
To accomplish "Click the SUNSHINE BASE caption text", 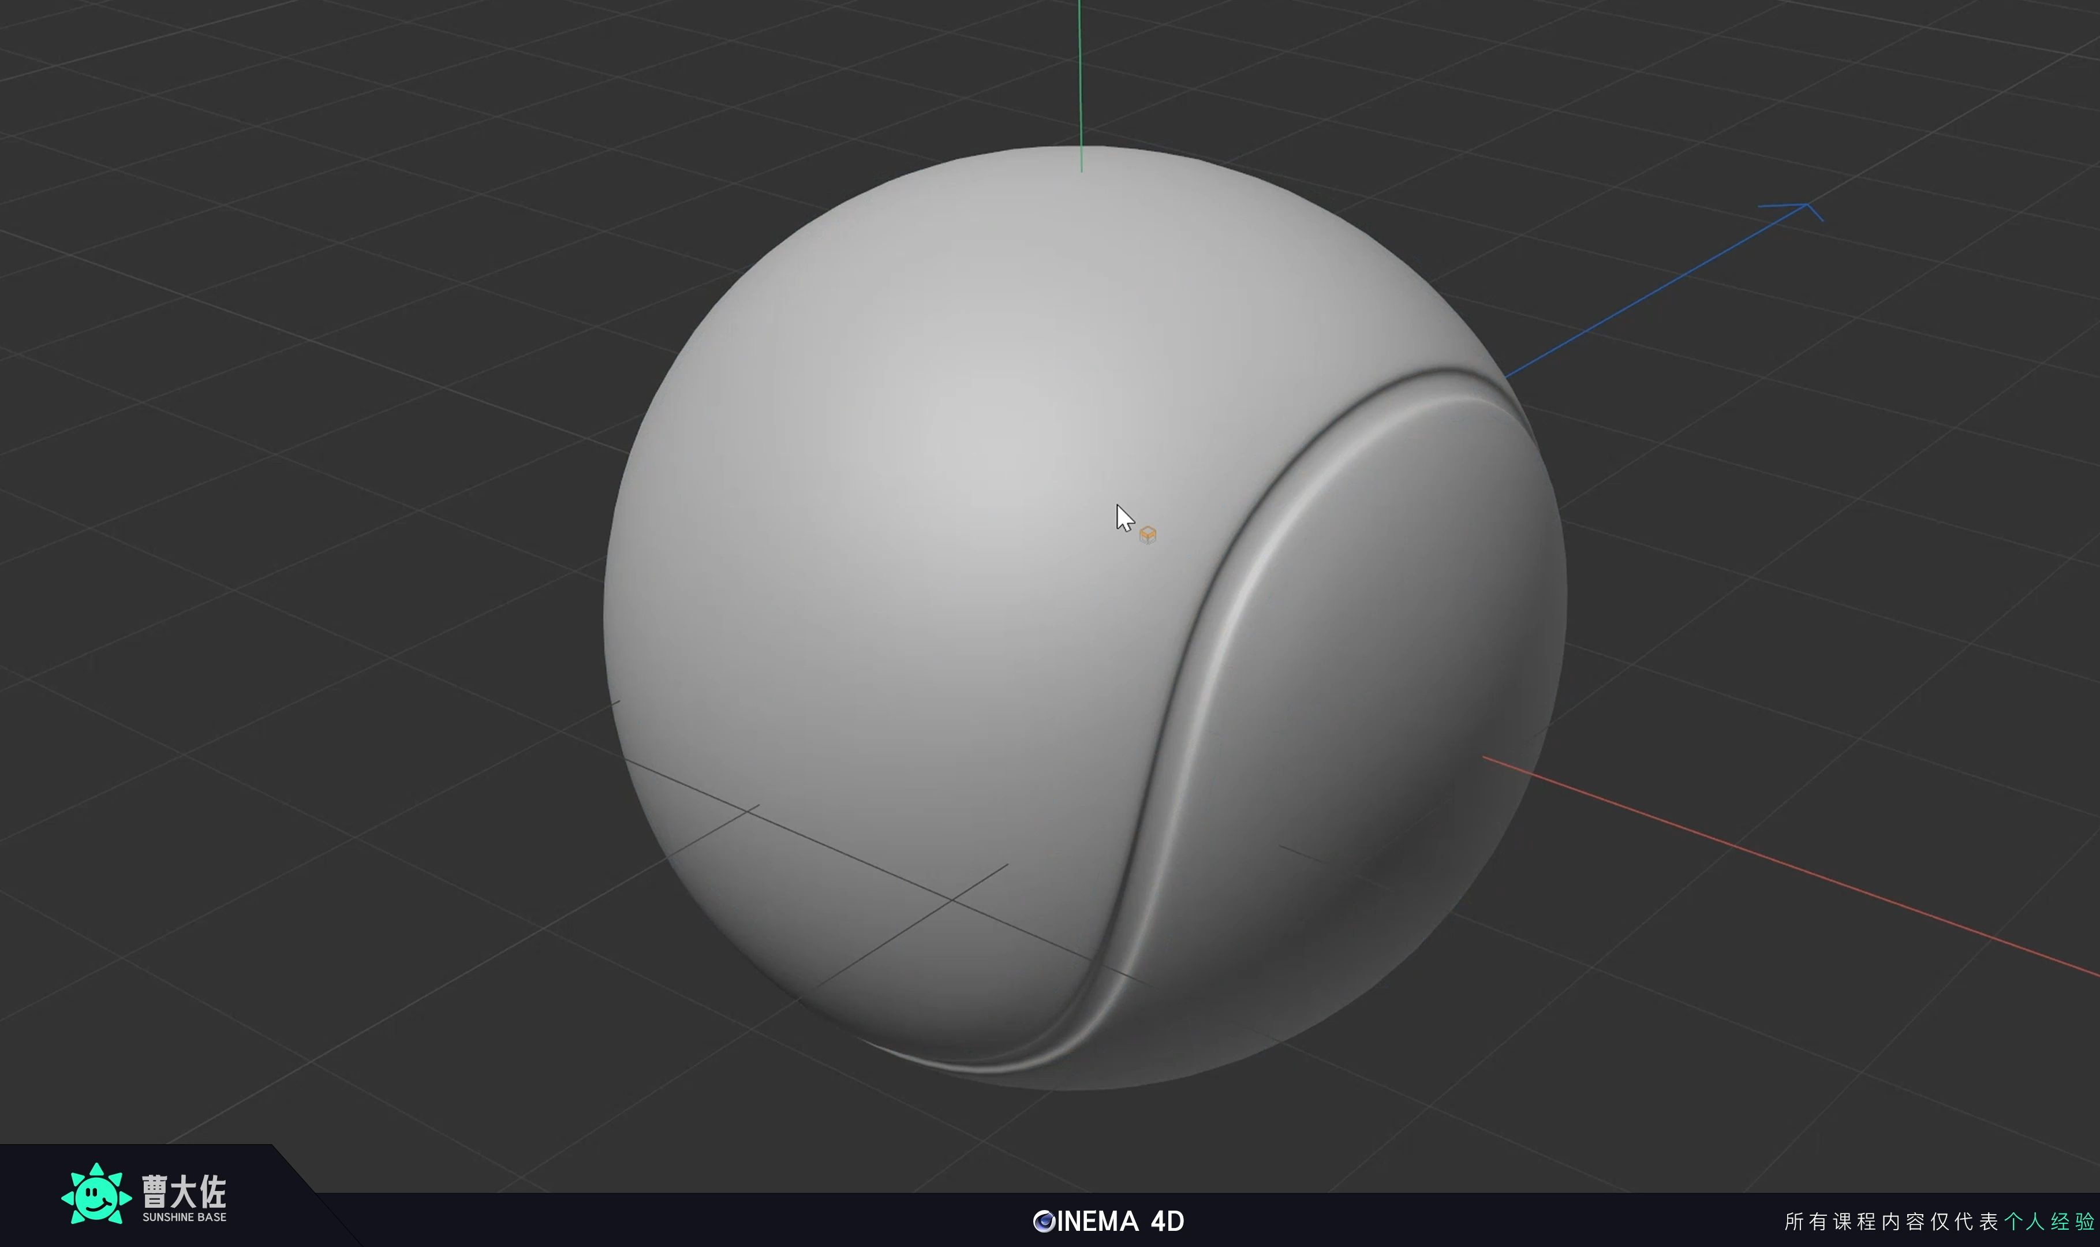I will tap(184, 1218).
